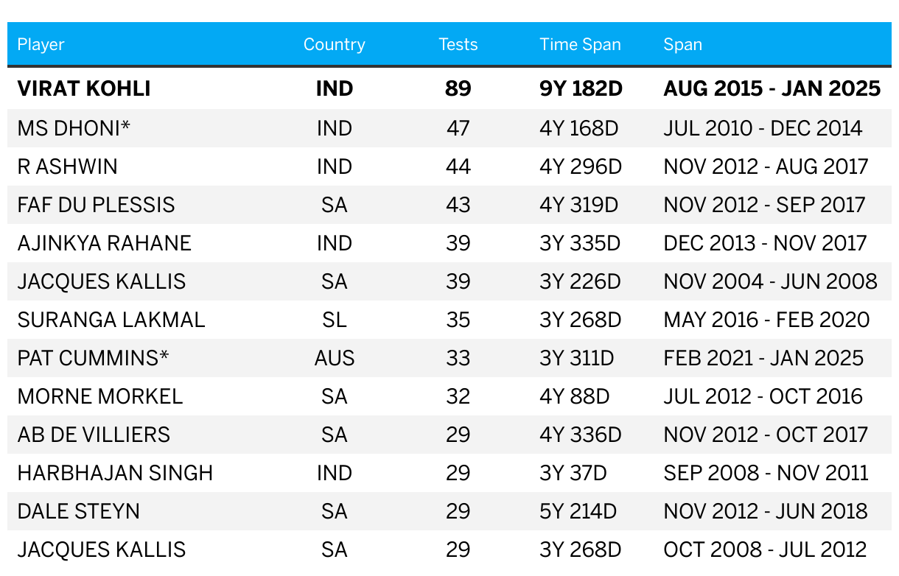Screen dimensions: 899x576
Task: Click the Span column header
Action: [x=682, y=44]
